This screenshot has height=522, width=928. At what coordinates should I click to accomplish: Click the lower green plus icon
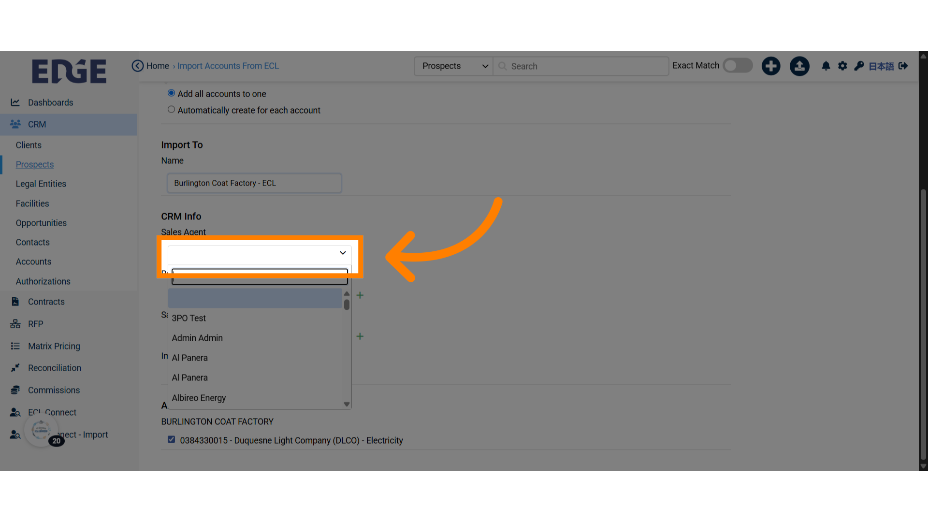(360, 336)
